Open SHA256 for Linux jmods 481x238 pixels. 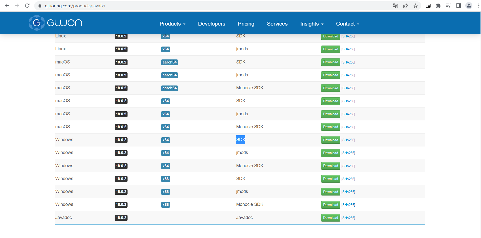tap(348, 49)
